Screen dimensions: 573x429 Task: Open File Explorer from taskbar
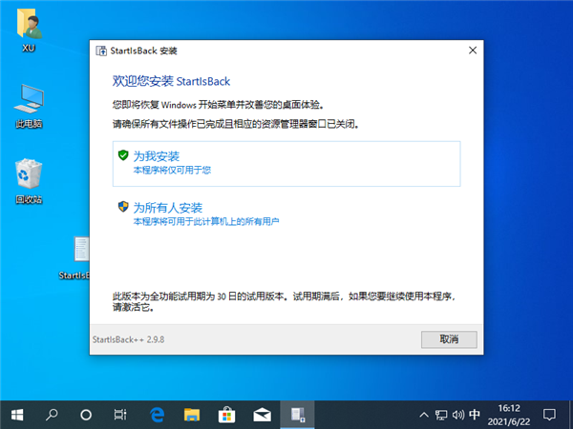(191, 415)
